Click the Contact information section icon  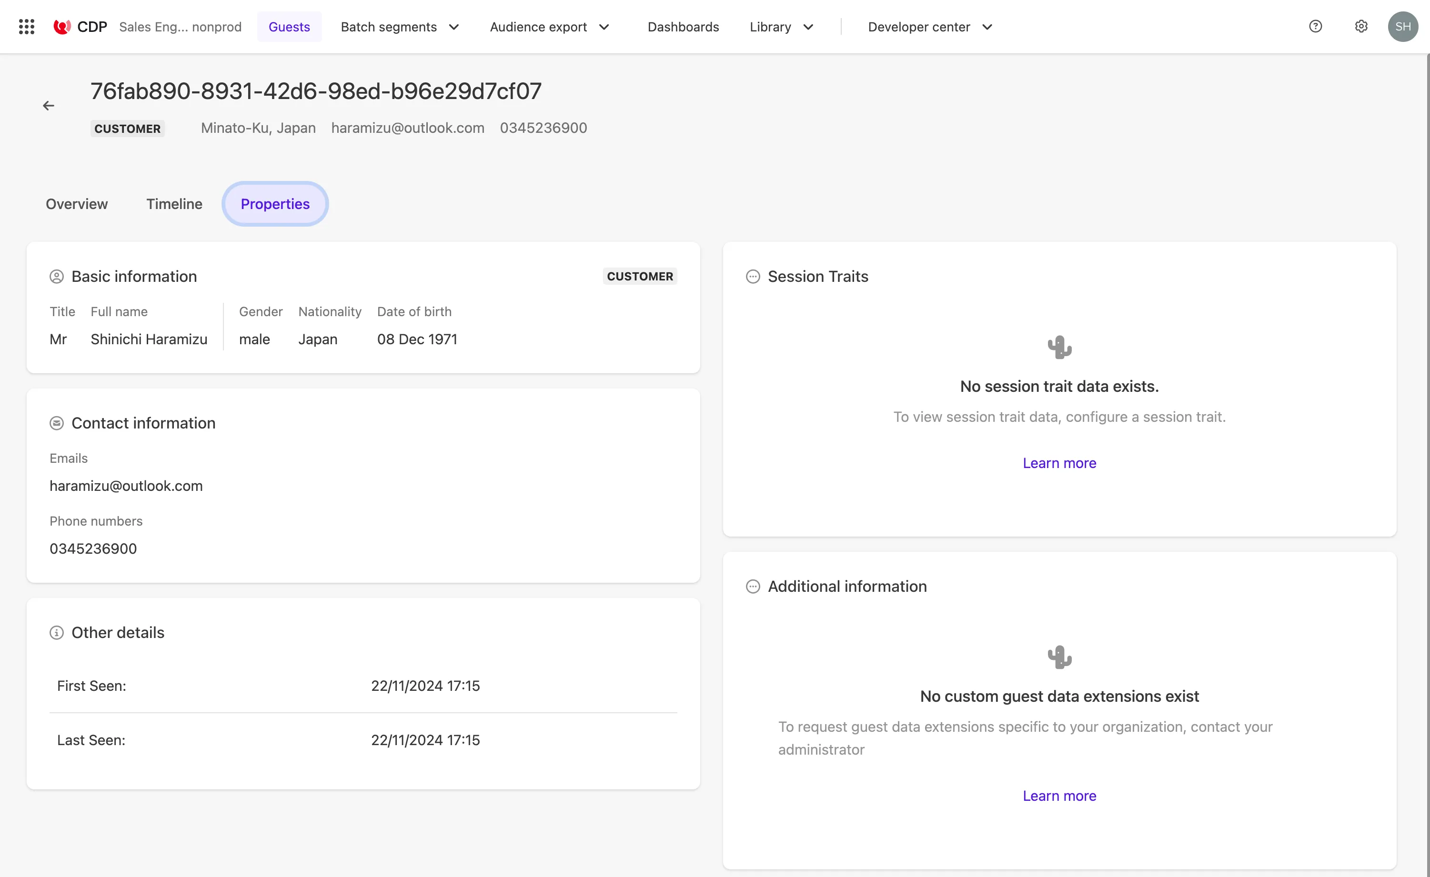point(56,423)
